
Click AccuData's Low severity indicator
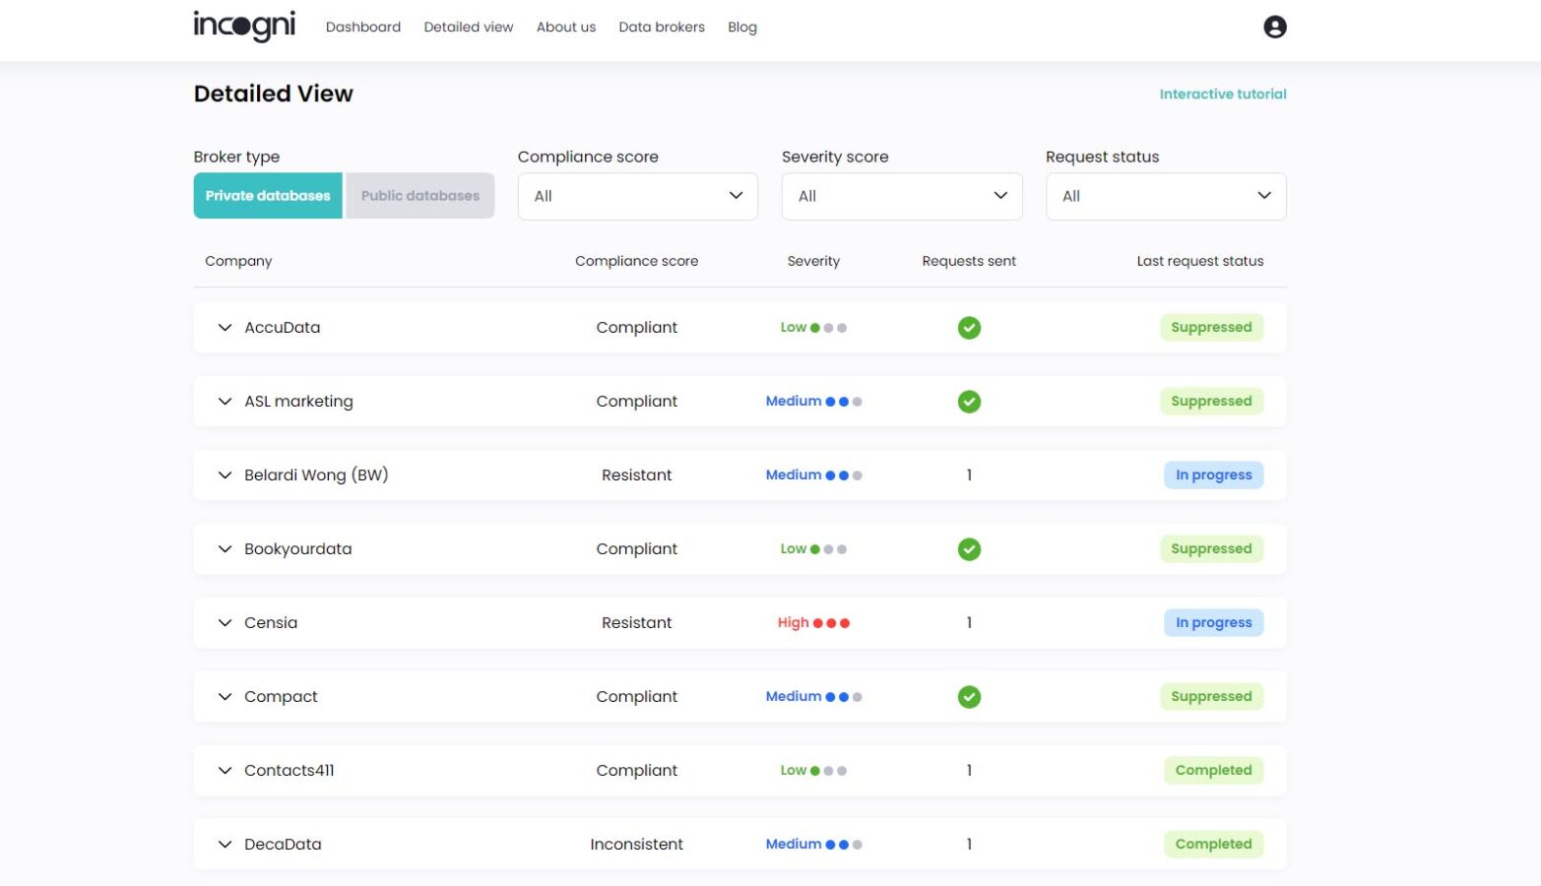click(x=813, y=328)
